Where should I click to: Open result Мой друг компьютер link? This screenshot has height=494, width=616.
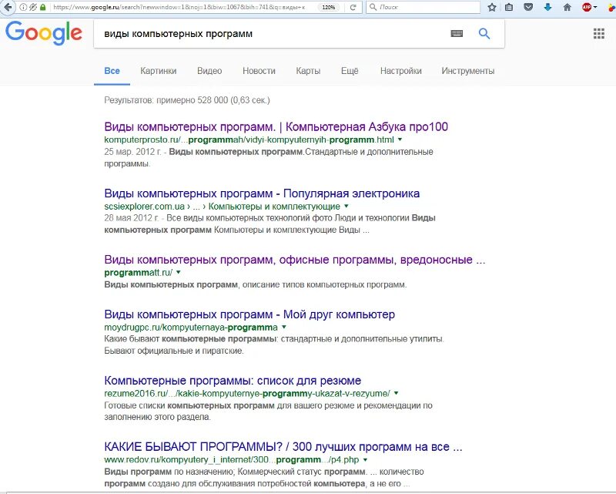tap(249, 314)
